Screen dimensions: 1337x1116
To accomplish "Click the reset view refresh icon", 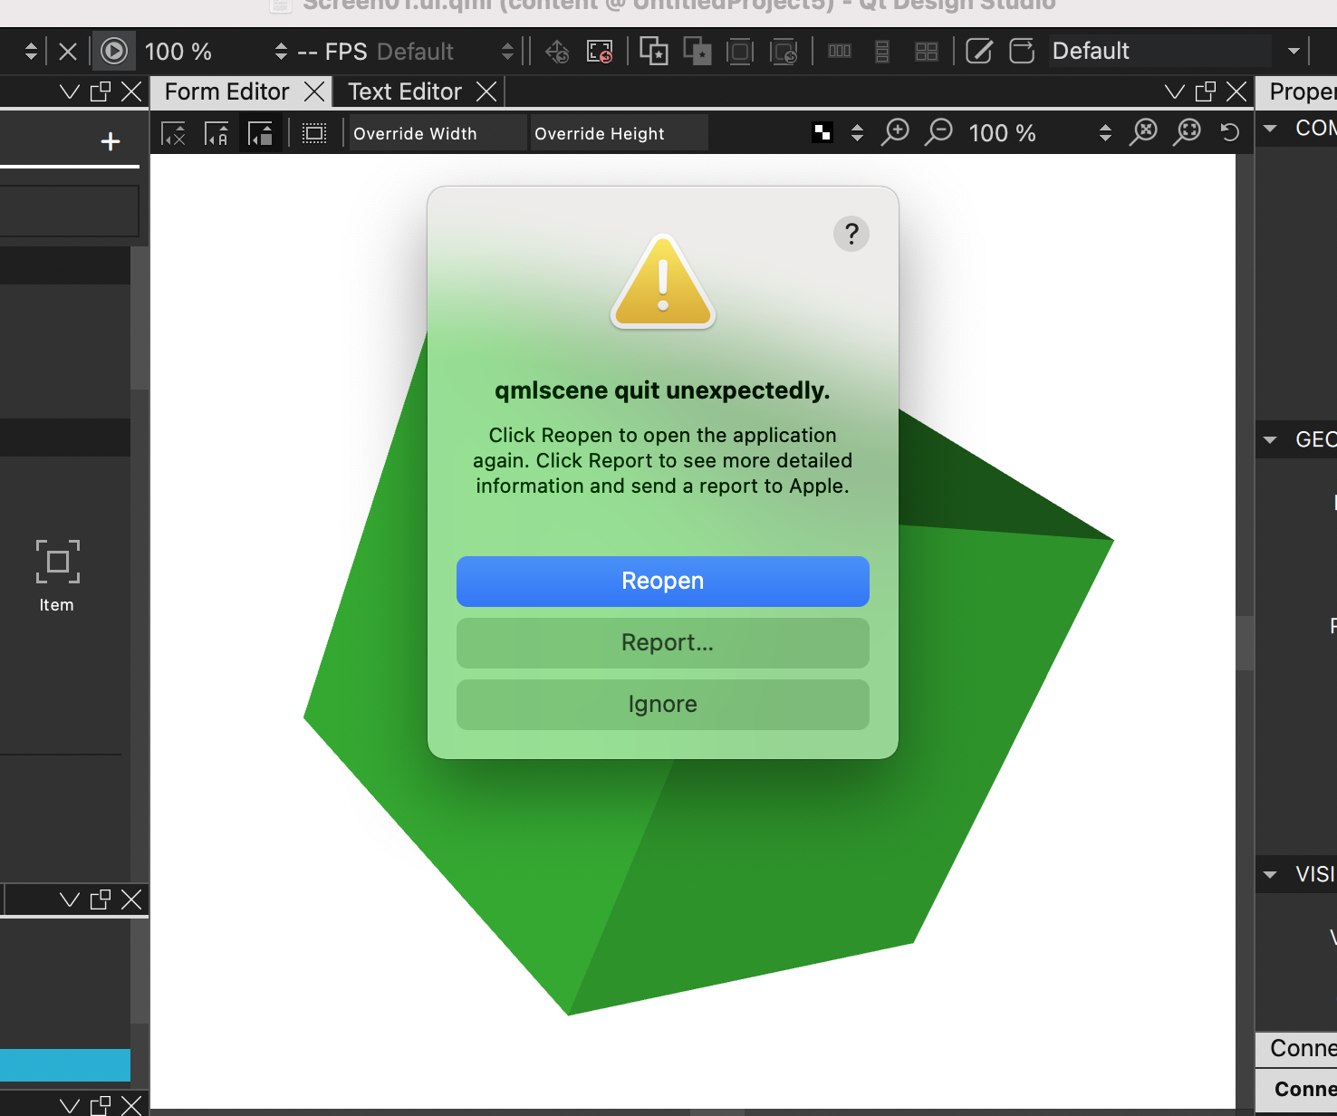I will click(x=1229, y=132).
